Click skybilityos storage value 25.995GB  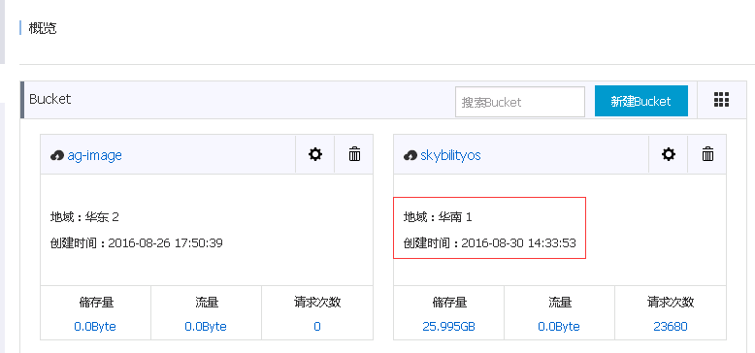(448, 327)
